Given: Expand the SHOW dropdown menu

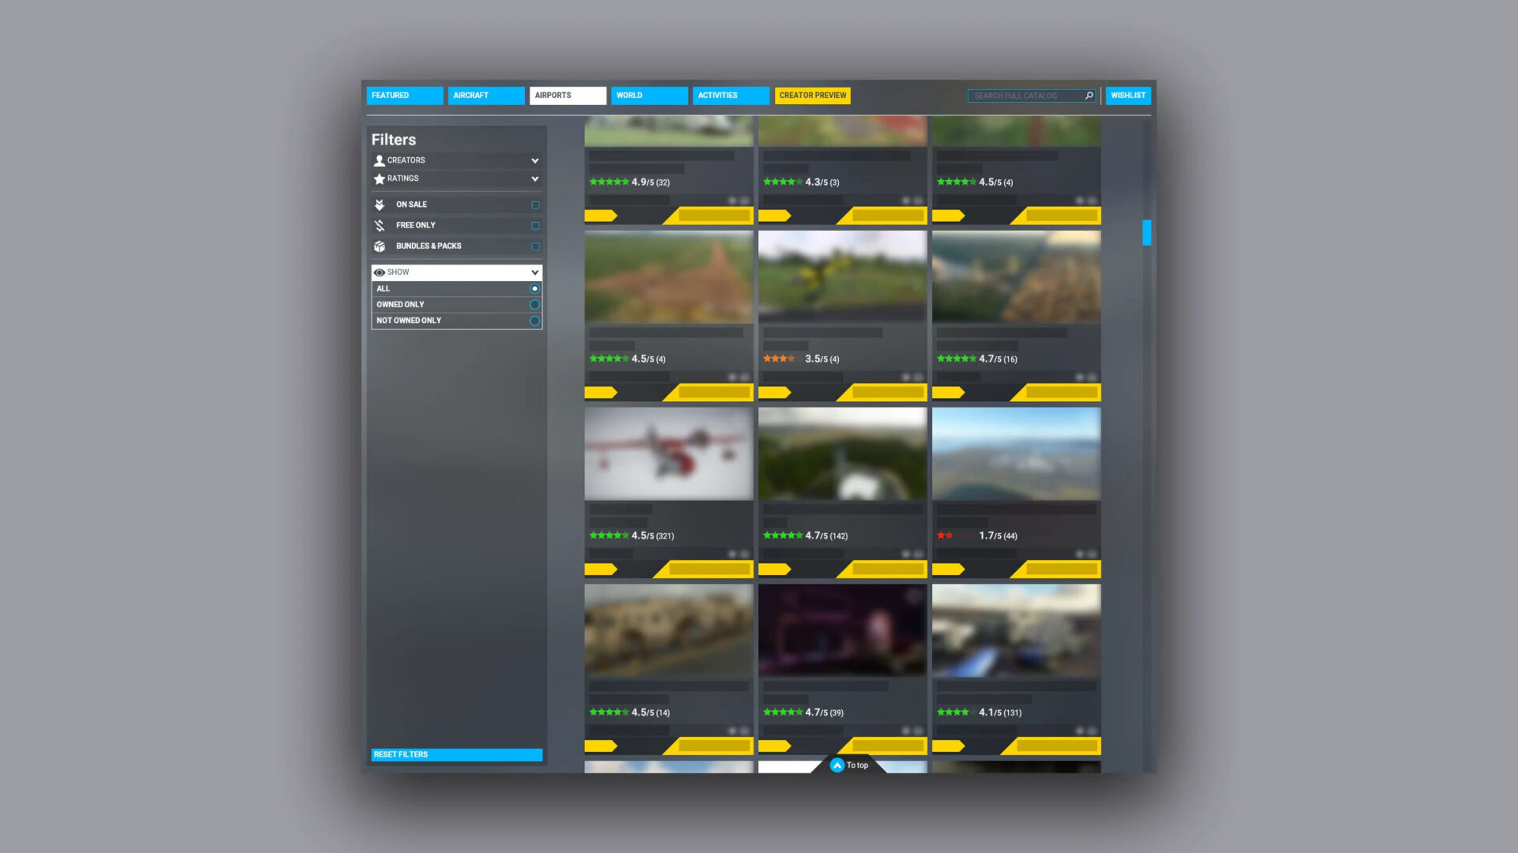Looking at the screenshot, I should pos(534,272).
